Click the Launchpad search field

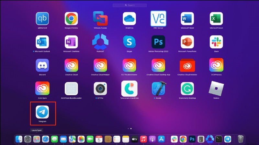click(x=130, y=5)
